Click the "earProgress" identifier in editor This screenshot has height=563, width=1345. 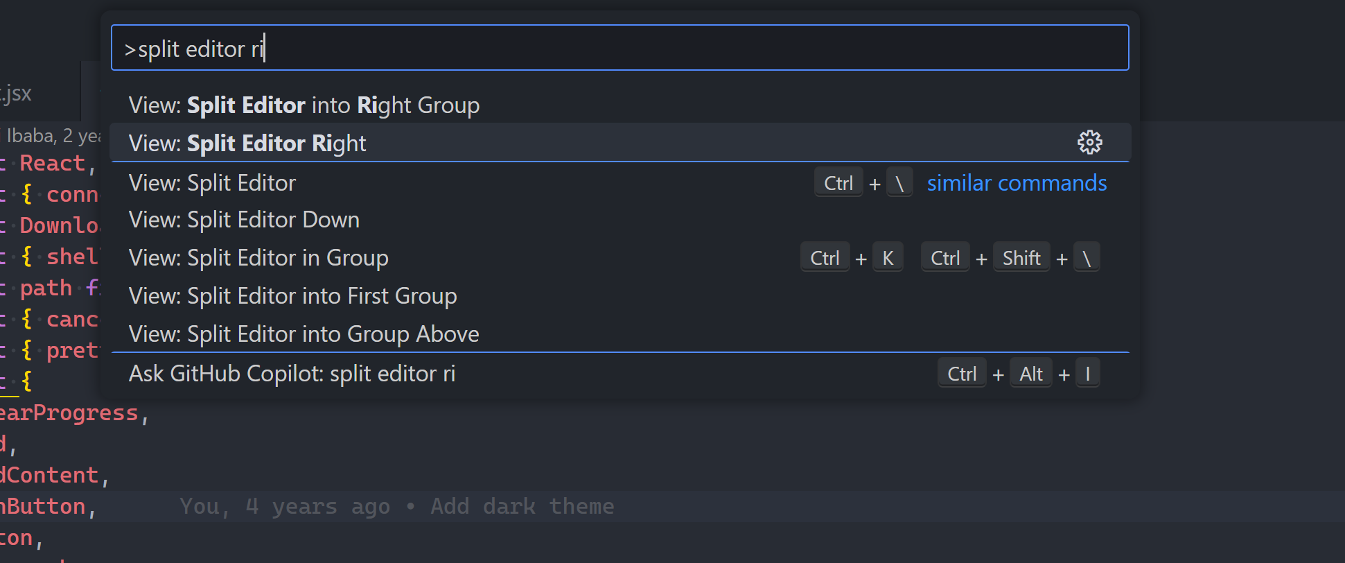click(69, 413)
